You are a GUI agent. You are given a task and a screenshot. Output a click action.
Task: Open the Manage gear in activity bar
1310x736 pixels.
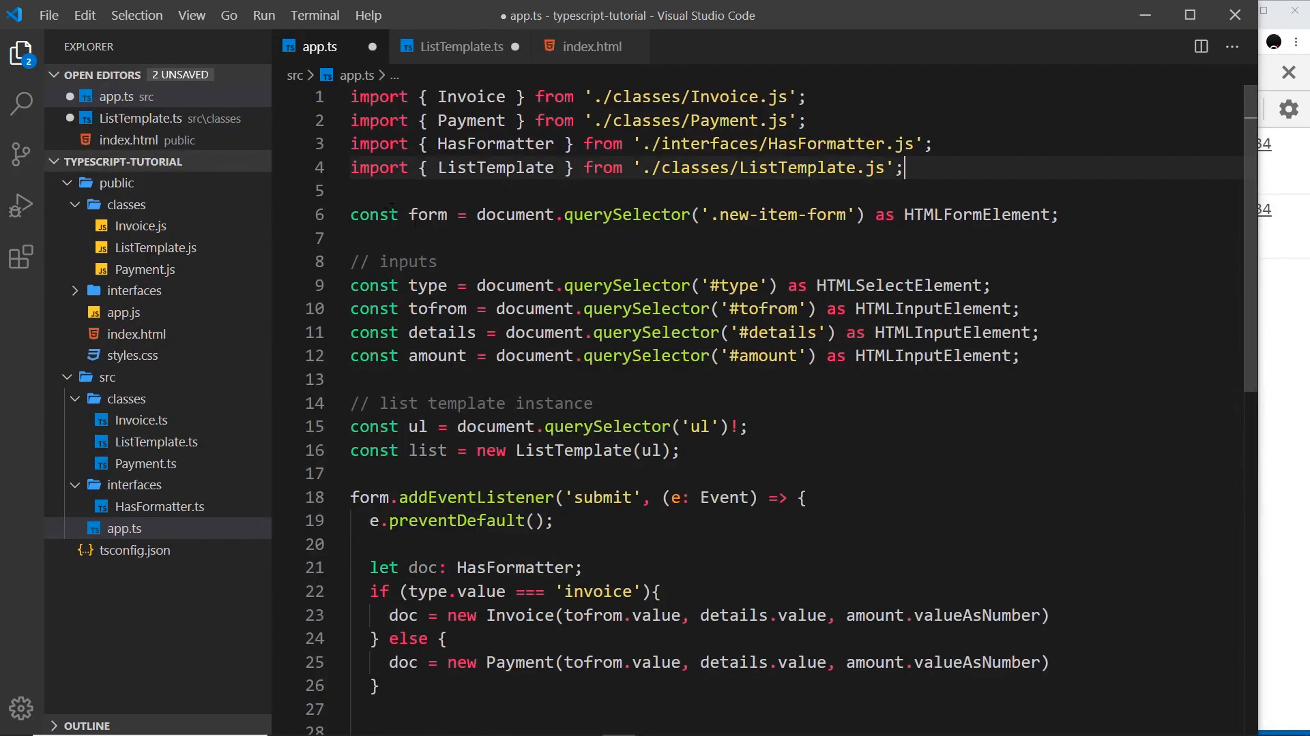click(22, 709)
